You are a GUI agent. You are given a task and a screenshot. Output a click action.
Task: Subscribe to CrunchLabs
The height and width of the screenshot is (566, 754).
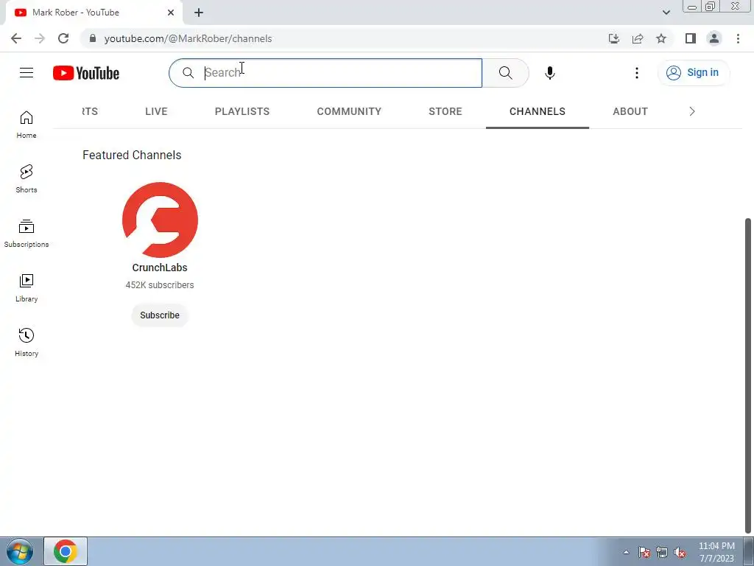point(160,315)
